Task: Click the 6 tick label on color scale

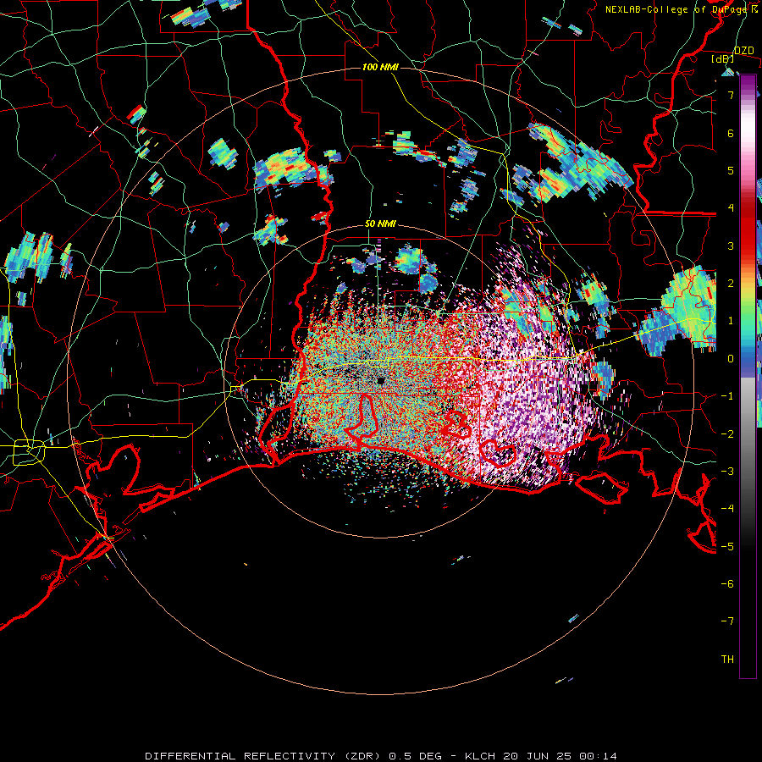Action: click(731, 133)
